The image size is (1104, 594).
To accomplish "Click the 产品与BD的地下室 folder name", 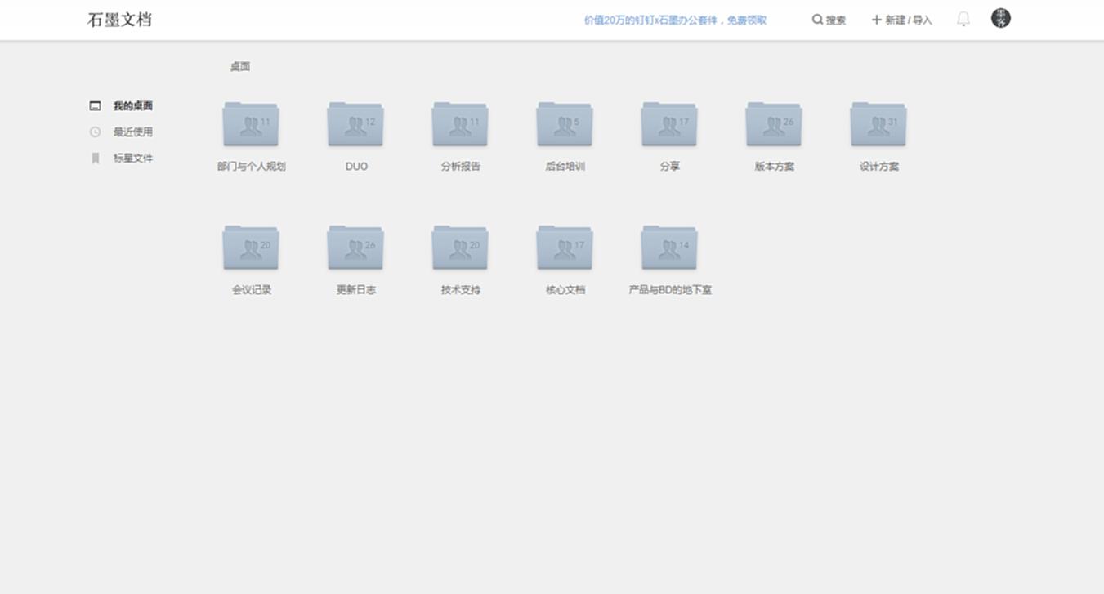I will (x=670, y=290).
